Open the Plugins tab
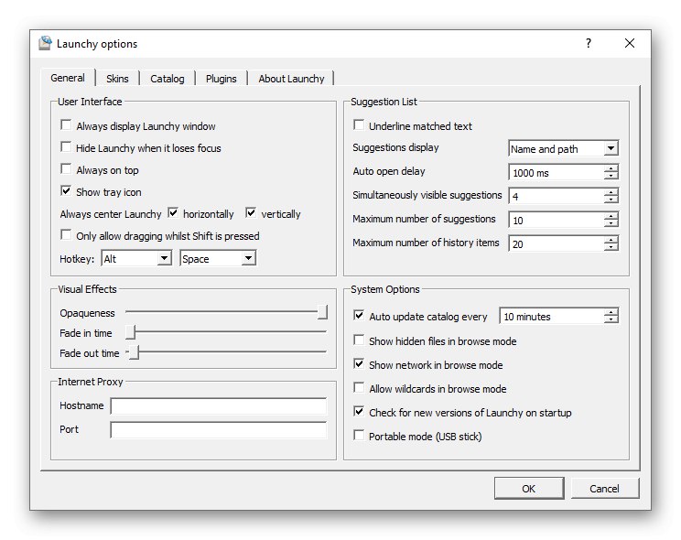Image resolution: width=681 pixels, height=540 pixels. point(222,79)
